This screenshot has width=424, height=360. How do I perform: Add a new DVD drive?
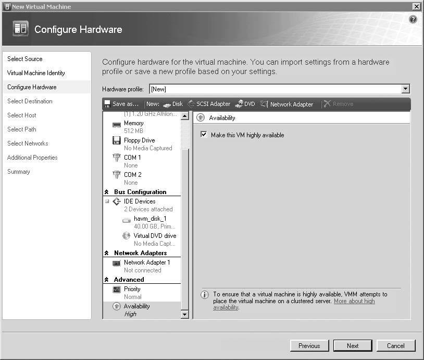point(245,104)
